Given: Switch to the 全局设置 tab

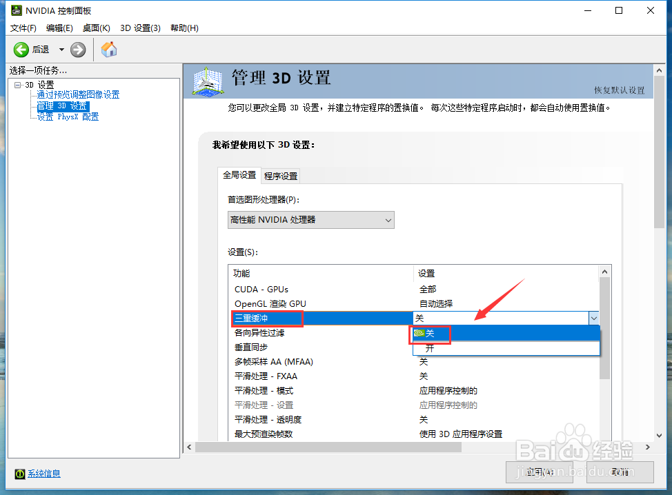Looking at the screenshot, I should pyautogui.click(x=239, y=175).
